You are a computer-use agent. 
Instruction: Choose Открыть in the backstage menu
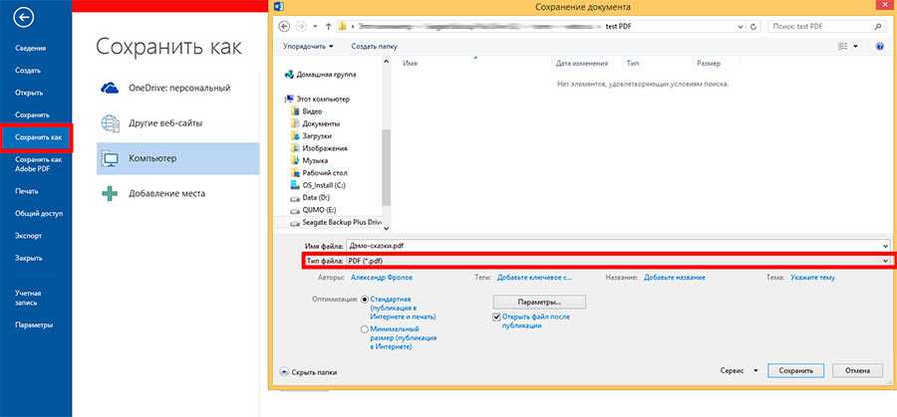(29, 93)
